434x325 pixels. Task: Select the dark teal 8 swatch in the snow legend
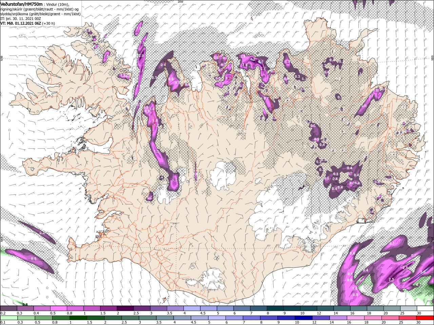[275, 308]
